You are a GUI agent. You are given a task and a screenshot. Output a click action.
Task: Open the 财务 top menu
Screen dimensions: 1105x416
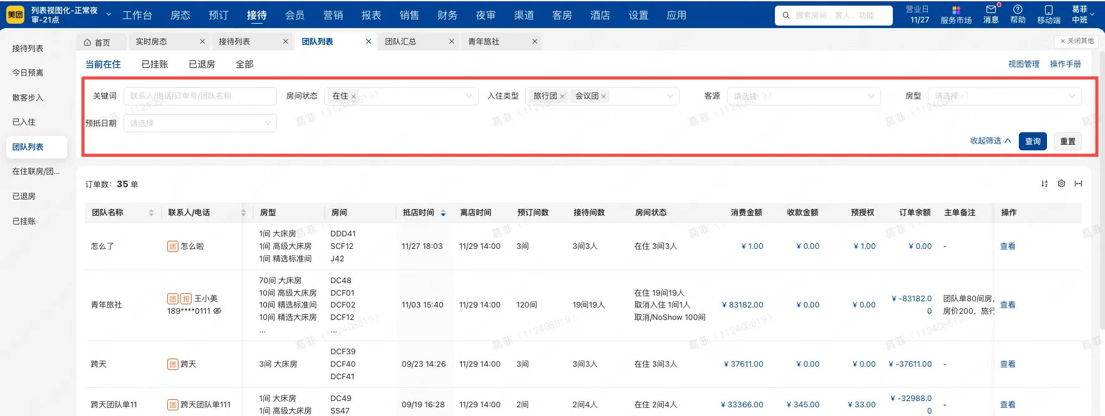[447, 15]
